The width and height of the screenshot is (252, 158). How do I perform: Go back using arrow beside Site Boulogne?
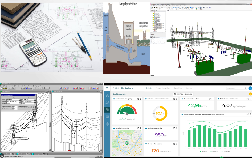click(113, 88)
